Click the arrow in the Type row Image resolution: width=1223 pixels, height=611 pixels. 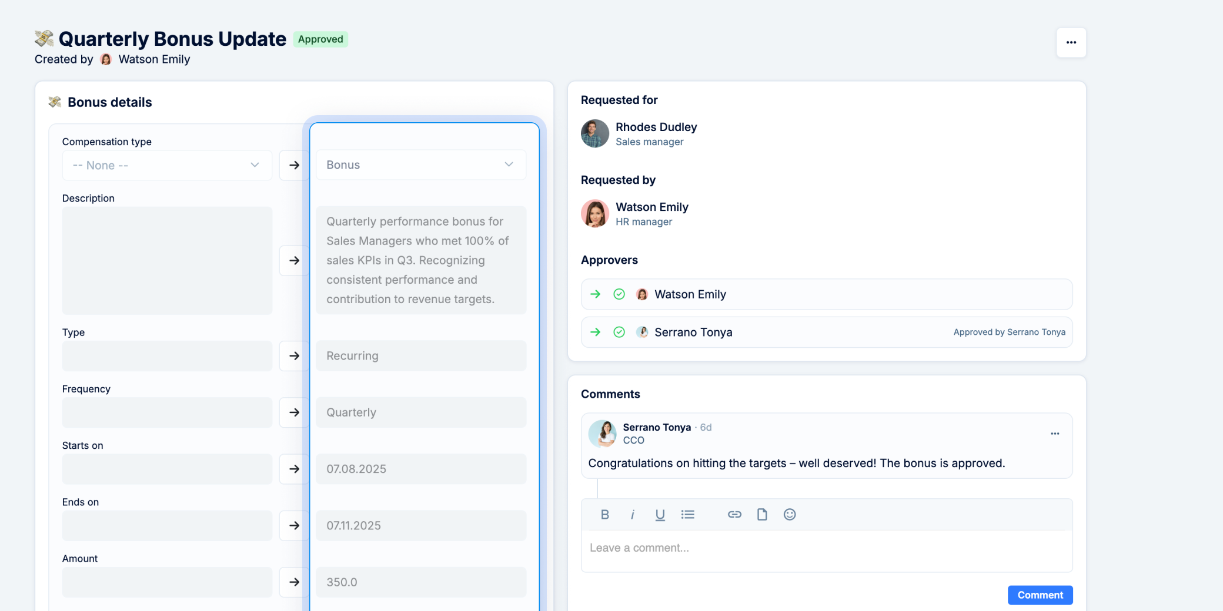click(294, 356)
